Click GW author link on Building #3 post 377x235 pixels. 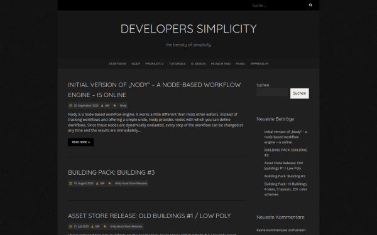(x=102, y=184)
